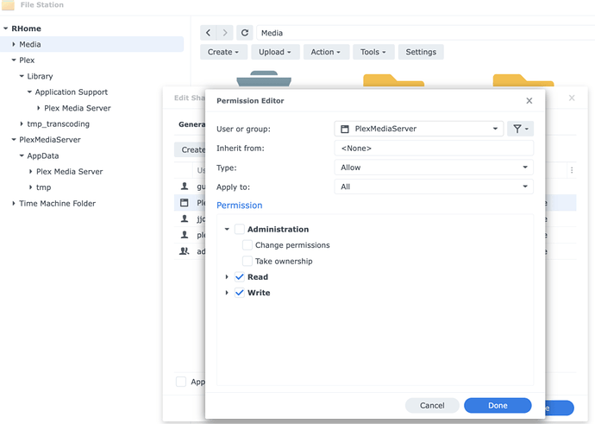This screenshot has width=595, height=424.
Task: Open the Tools menu
Action: click(x=373, y=52)
